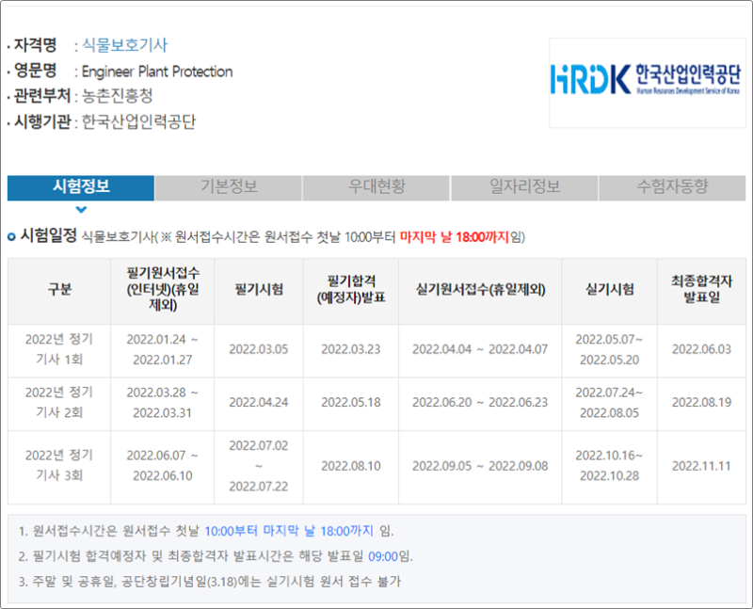Screen dimensions: 753x609
Task: Click the 2022.09.05 ~ 2022.09.08 cell
Action: (480, 466)
